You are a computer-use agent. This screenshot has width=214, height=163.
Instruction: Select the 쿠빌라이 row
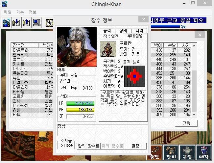click(32, 73)
